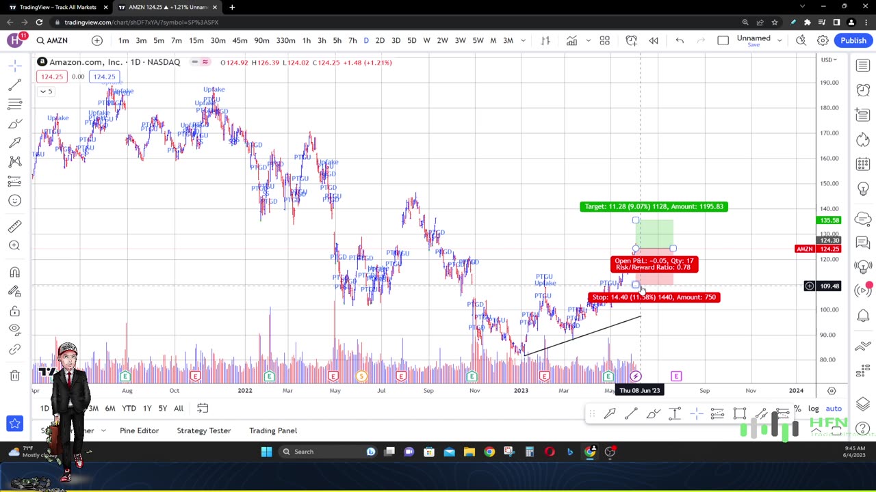This screenshot has height=492, width=876.
Task: Select the 330m timeframe
Action: pyautogui.click(x=285, y=40)
